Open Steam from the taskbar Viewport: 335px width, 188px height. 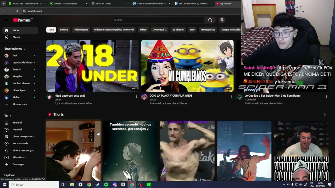click(x=97, y=185)
